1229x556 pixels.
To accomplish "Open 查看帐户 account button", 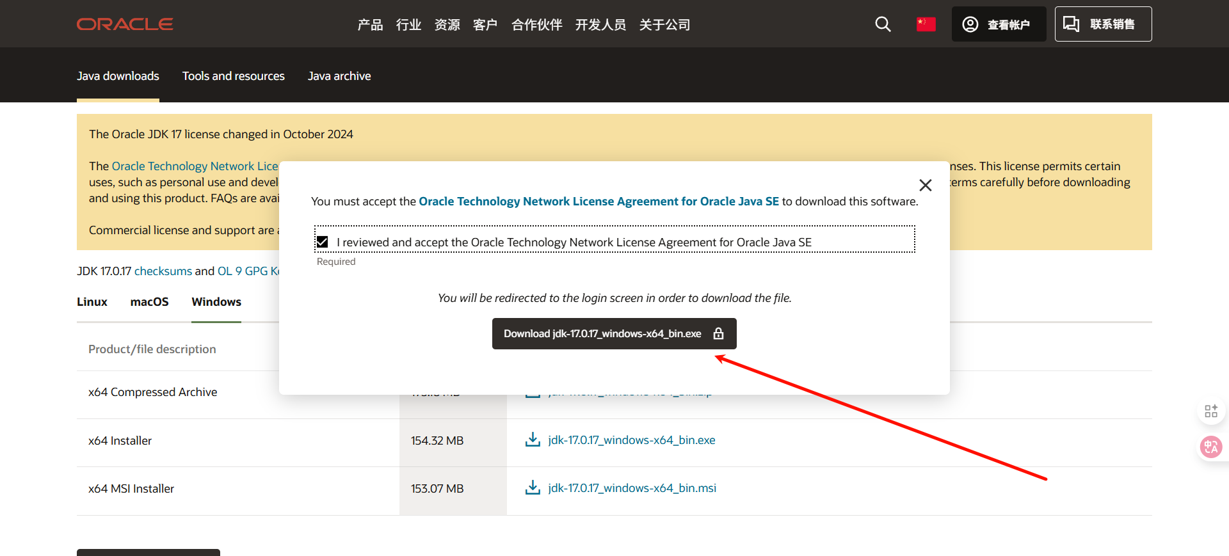I will [999, 24].
